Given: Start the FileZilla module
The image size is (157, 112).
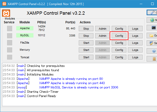Looking at the screenshot, I should (x=86, y=43).
